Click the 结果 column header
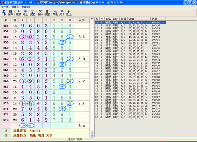The height and width of the screenshot is (142, 197). (158, 19)
